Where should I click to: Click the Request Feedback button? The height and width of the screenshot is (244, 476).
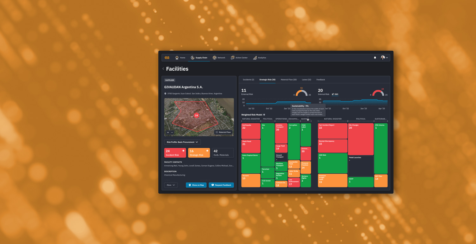click(x=221, y=185)
